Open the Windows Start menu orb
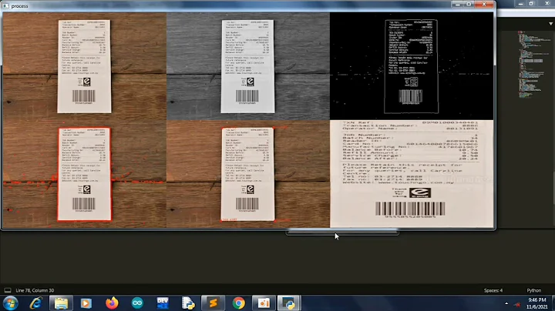 [x=11, y=303]
